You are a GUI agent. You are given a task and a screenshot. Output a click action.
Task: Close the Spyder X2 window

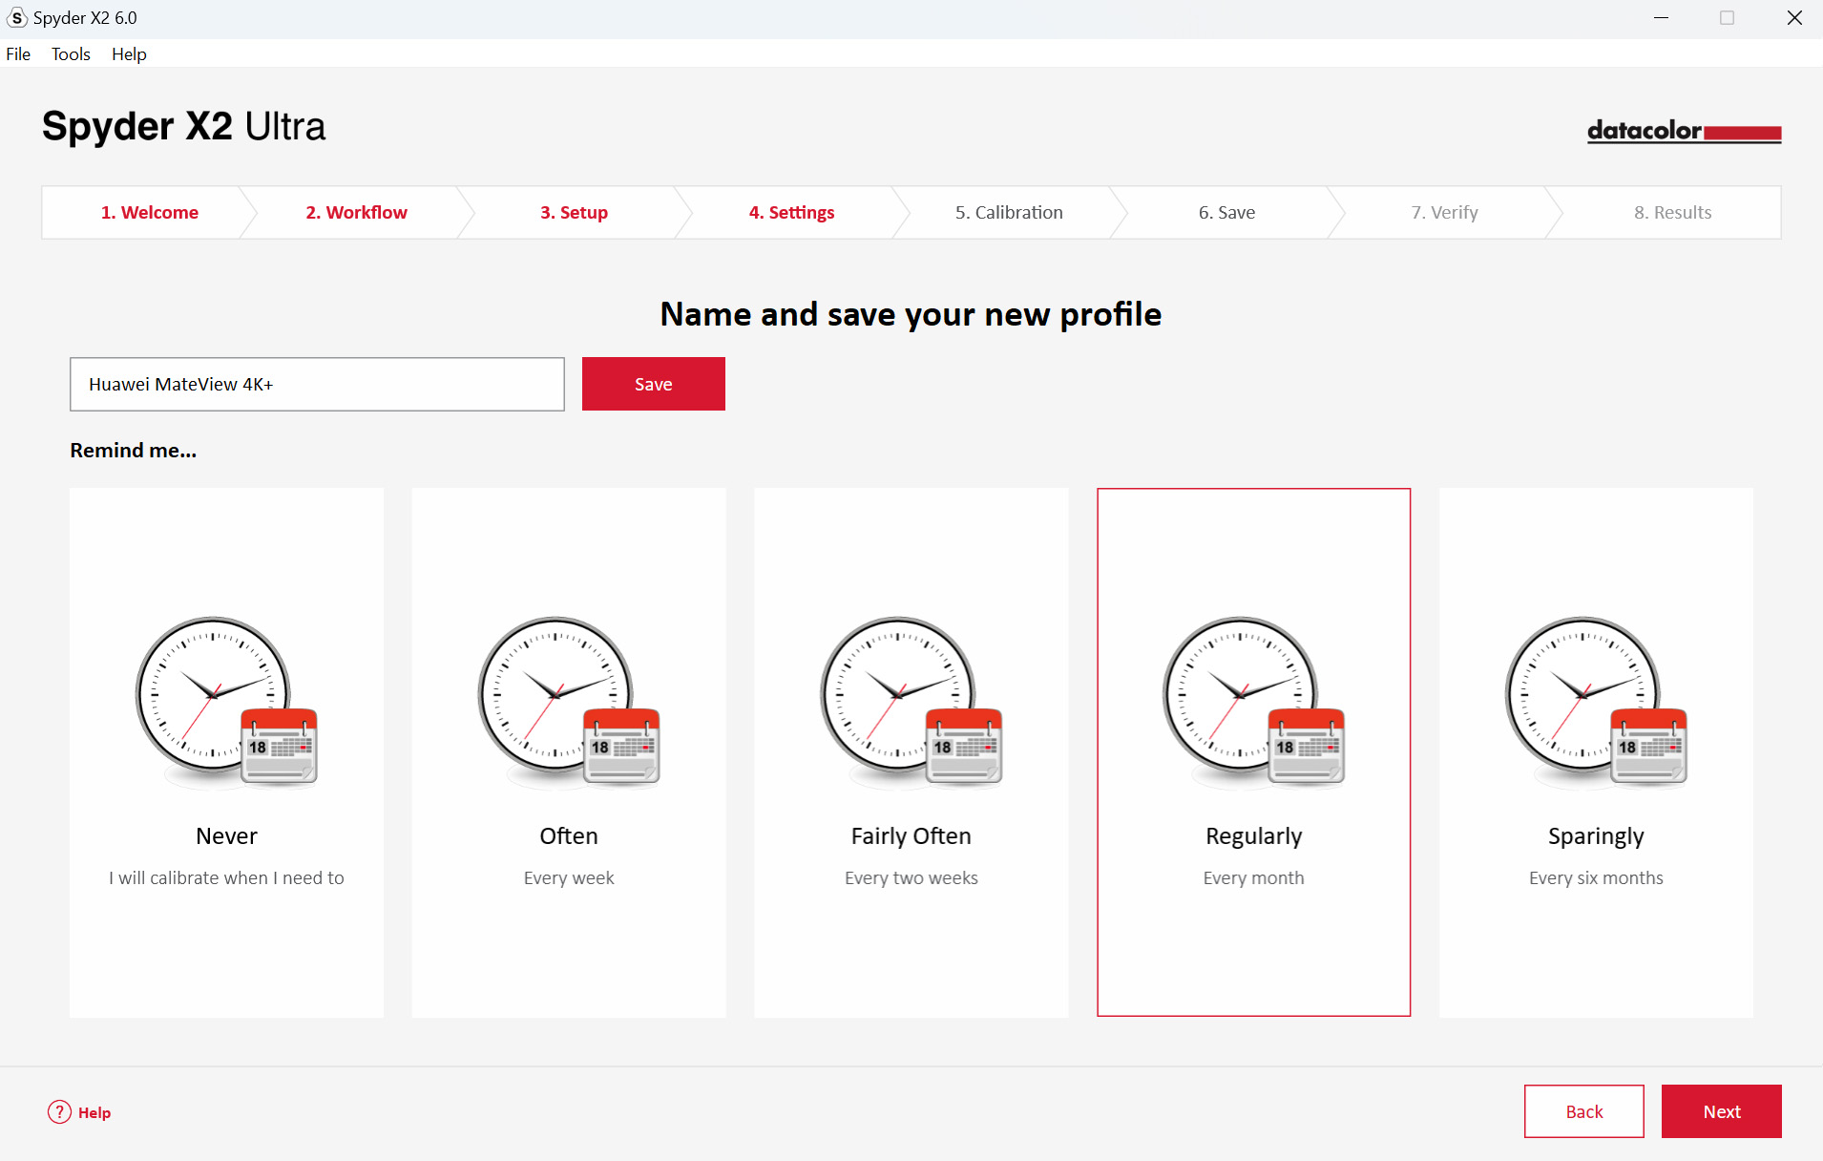(x=1794, y=18)
